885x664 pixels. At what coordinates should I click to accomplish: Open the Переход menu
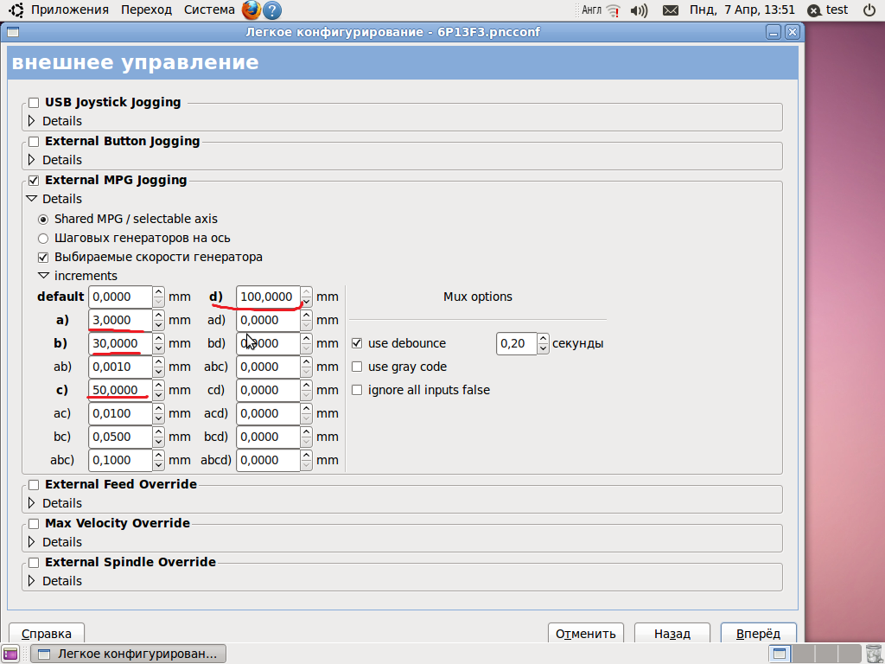pyautogui.click(x=146, y=10)
